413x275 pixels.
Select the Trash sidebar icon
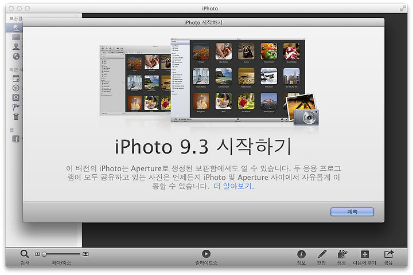click(16, 116)
